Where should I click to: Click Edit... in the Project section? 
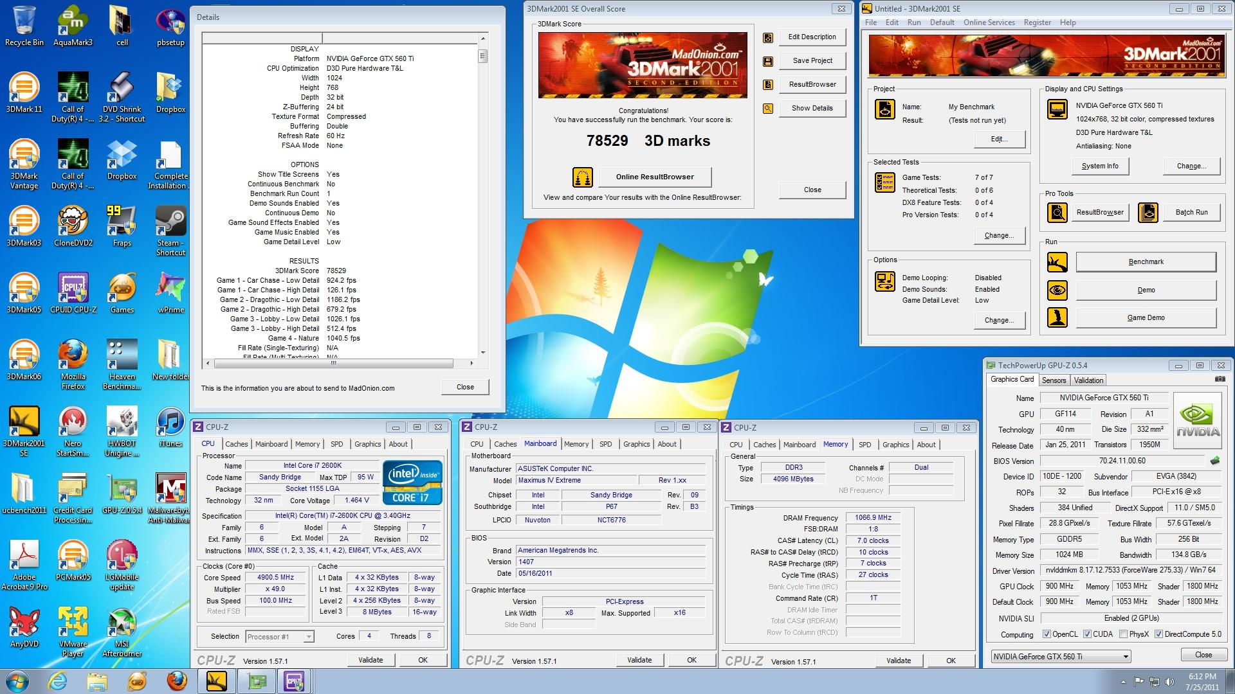pos(998,139)
